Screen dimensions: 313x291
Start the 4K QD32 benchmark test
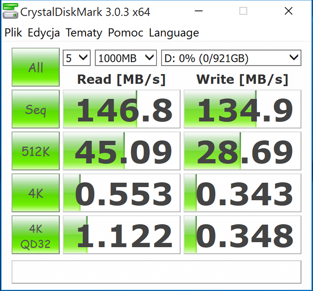coord(36,235)
